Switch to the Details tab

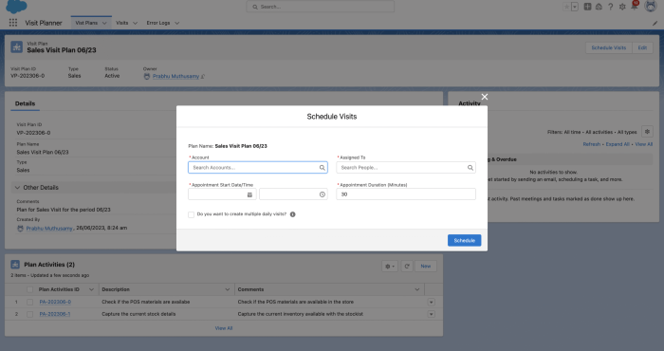pos(25,103)
